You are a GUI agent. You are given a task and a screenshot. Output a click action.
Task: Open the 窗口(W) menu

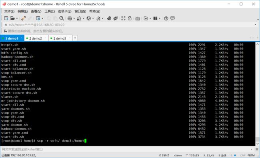[x=80, y=11]
